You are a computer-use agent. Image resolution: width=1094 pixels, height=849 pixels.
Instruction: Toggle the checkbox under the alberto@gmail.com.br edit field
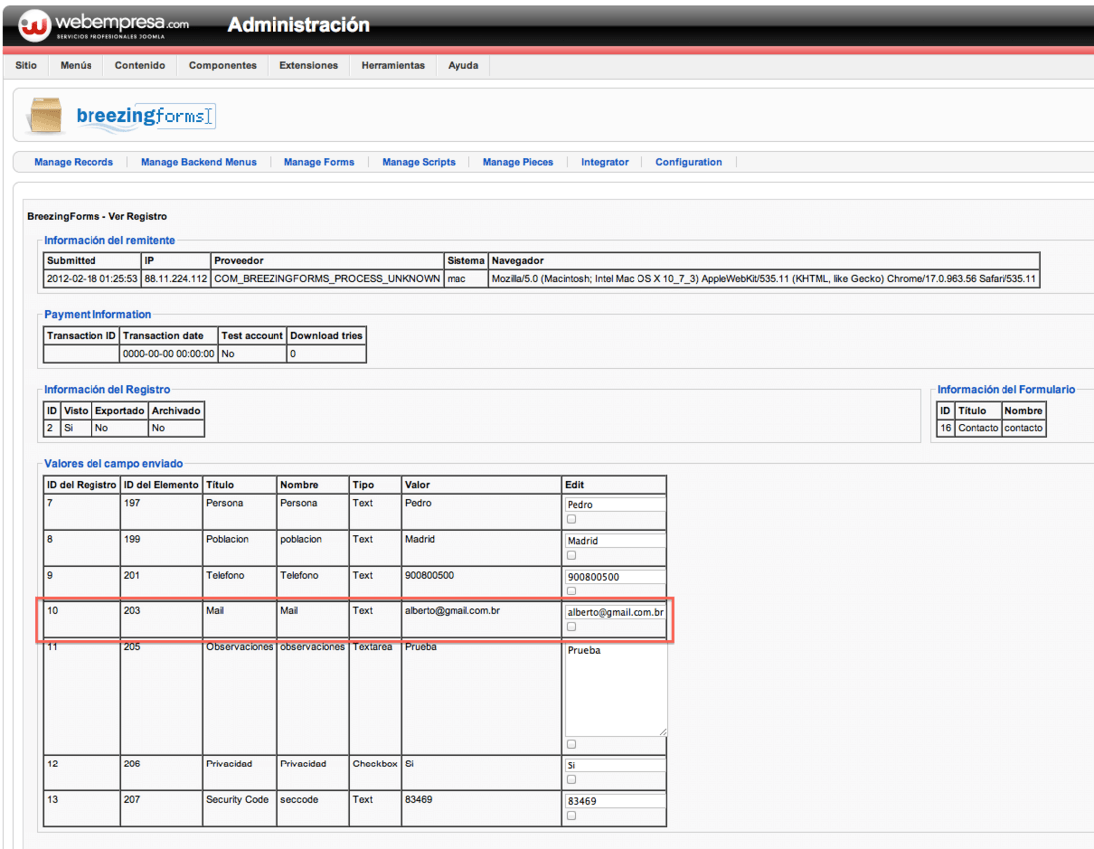(572, 627)
